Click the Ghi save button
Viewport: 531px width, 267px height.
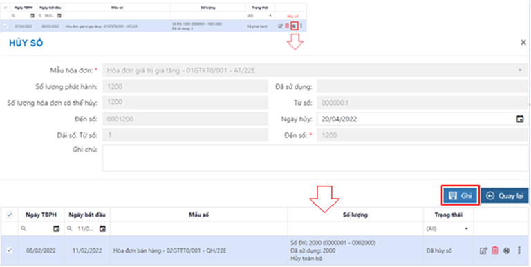click(460, 195)
